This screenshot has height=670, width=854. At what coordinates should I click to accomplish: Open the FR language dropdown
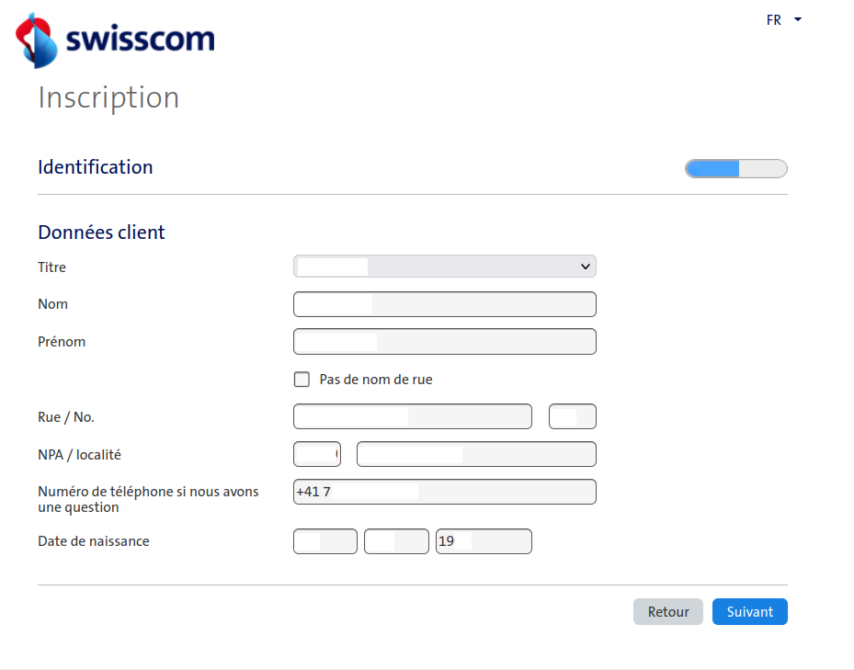[x=774, y=20]
